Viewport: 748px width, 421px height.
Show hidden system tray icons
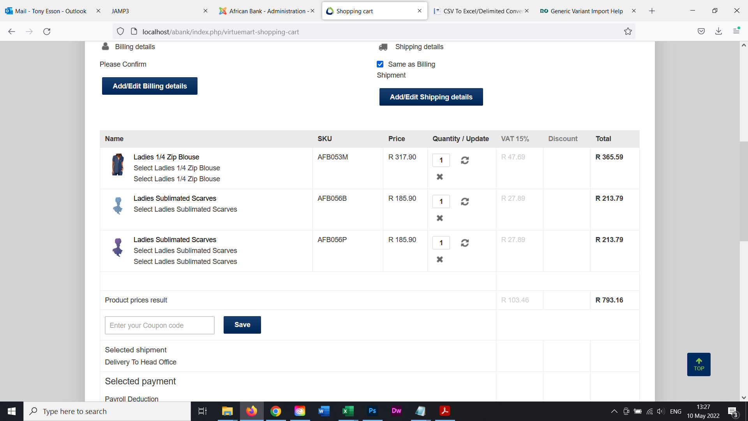tap(614, 411)
